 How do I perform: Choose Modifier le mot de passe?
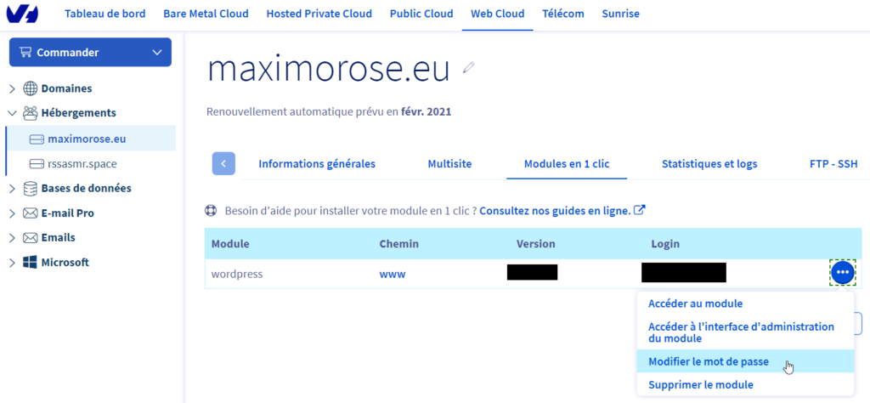point(745,361)
